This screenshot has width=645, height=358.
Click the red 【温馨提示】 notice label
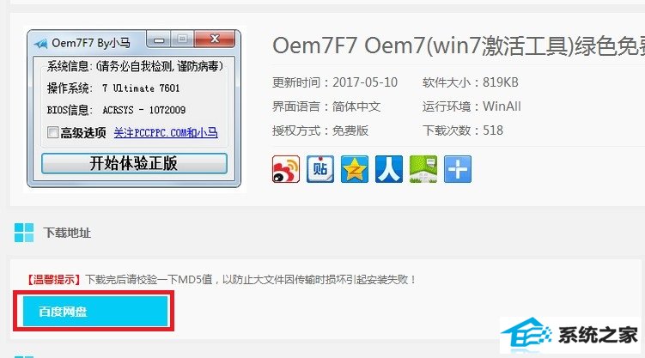tap(54, 280)
